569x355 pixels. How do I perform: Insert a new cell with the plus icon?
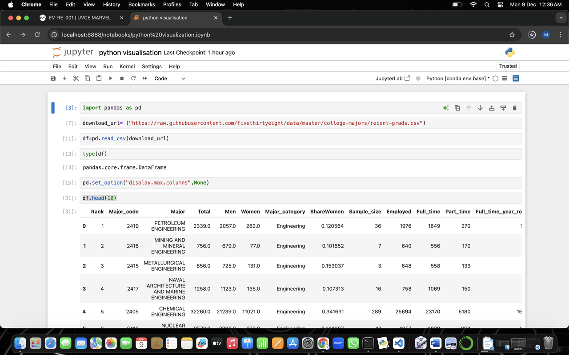tap(64, 79)
